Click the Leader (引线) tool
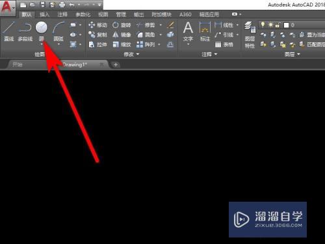 coord(224,34)
